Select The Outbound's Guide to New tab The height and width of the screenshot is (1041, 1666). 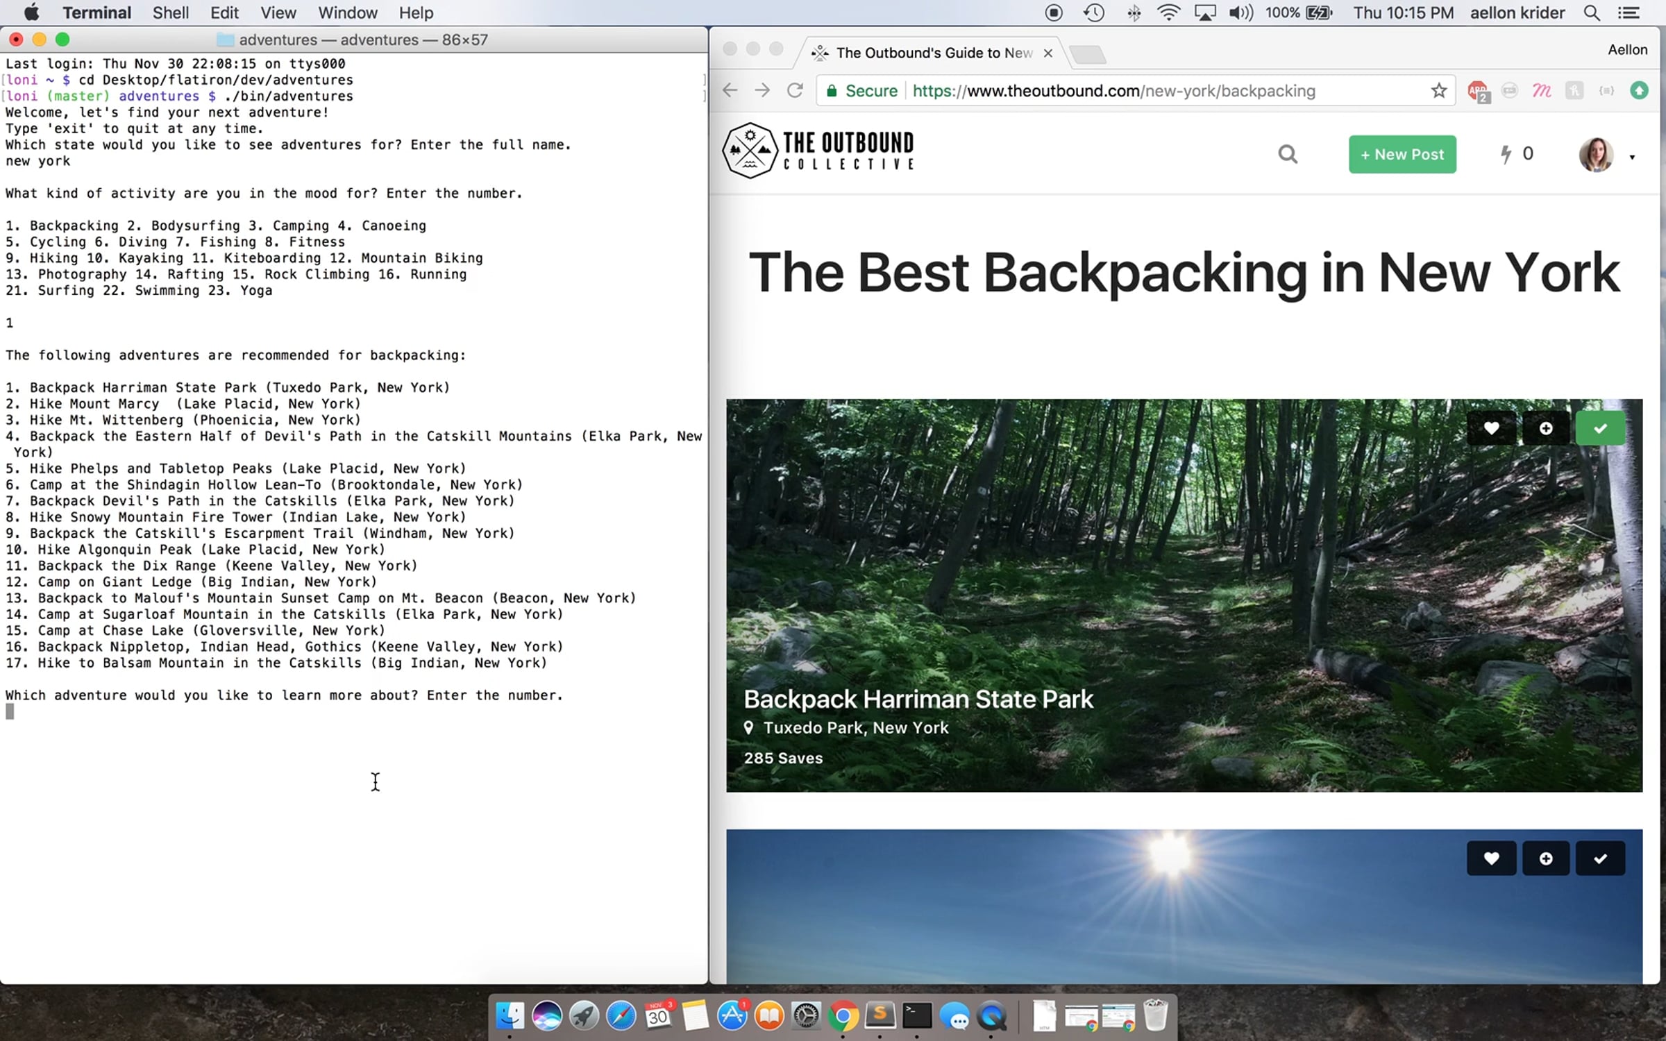(x=934, y=53)
